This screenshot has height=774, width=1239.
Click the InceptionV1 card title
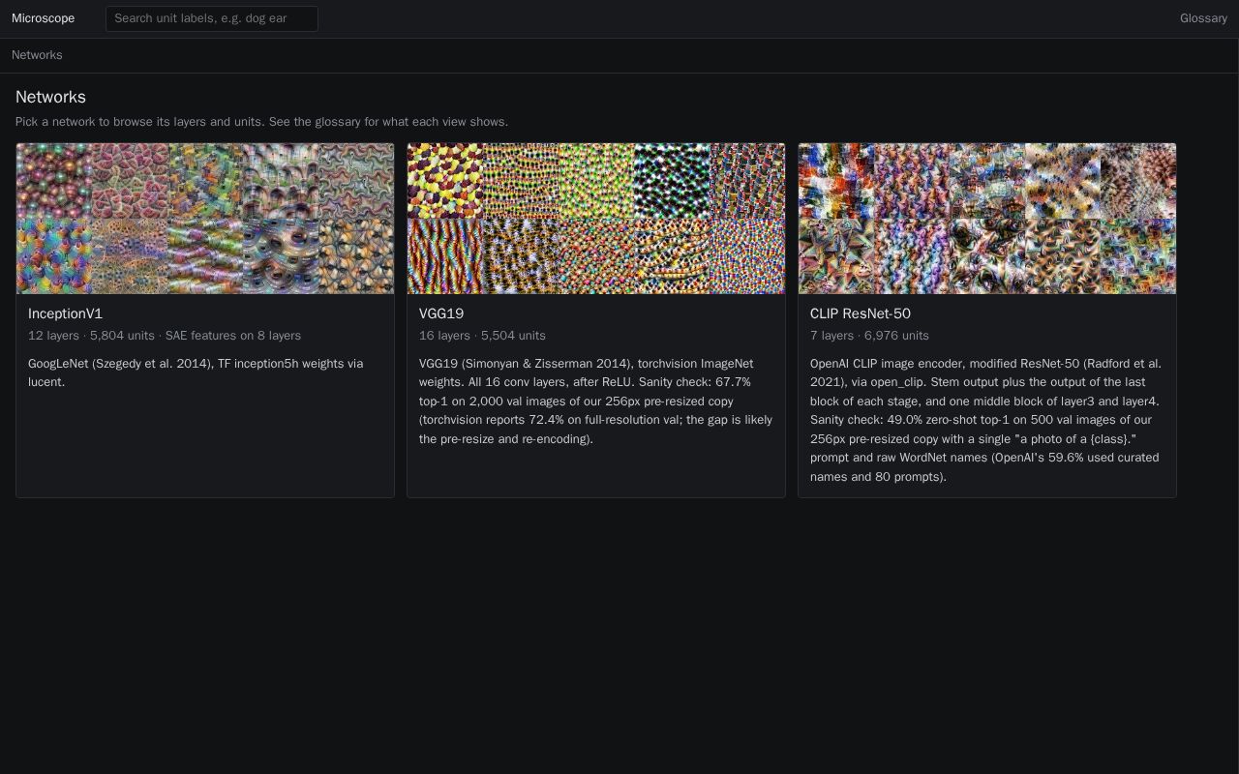pyautogui.click(x=65, y=313)
